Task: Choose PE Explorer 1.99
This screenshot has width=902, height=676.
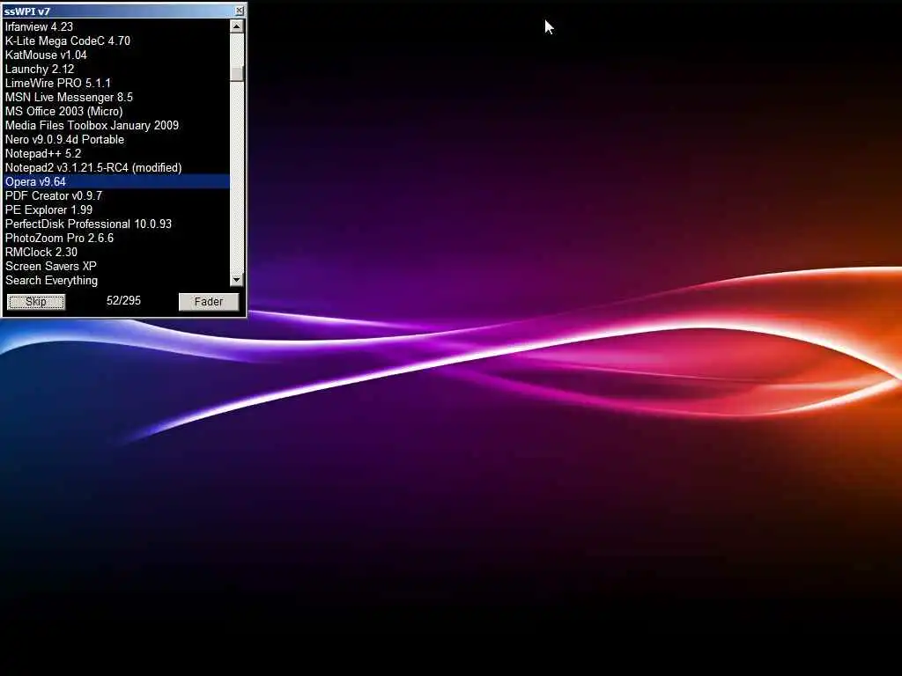Action: 117,209
